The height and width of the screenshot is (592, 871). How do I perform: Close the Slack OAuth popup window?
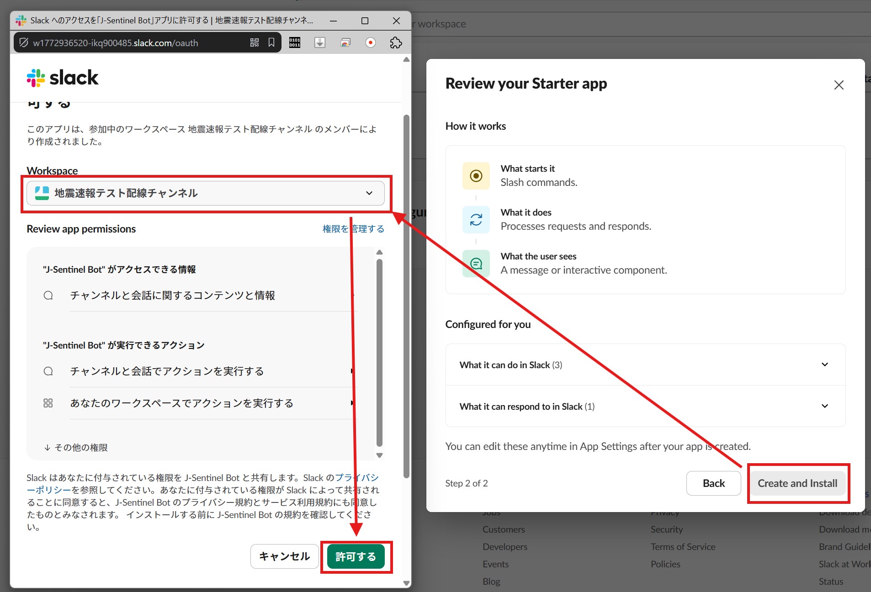tap(396, 21)
